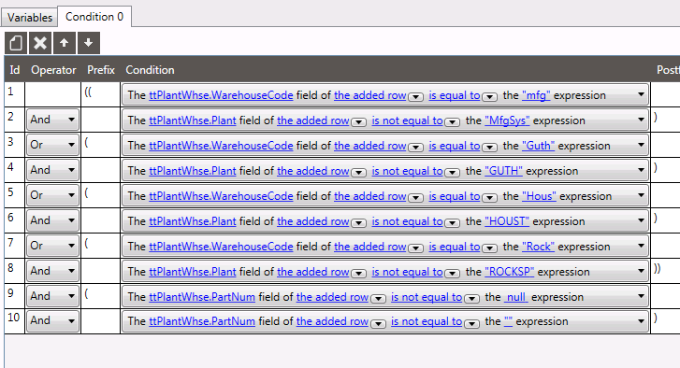
Task: Click "is not equal to" link in row 4
Action: 407,171
